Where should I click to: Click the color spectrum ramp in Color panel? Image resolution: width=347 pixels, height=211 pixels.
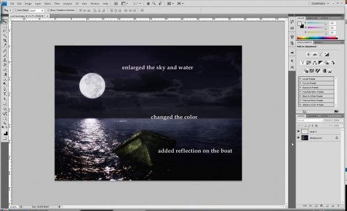[317, 38]
